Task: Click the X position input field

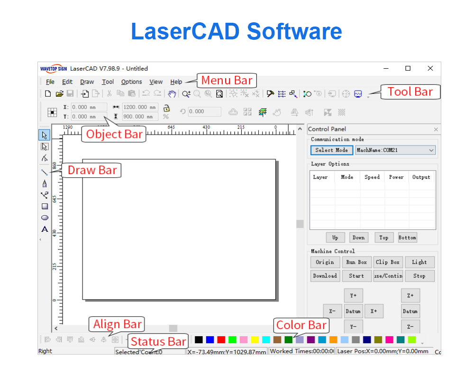Action: tap(88, 107)
